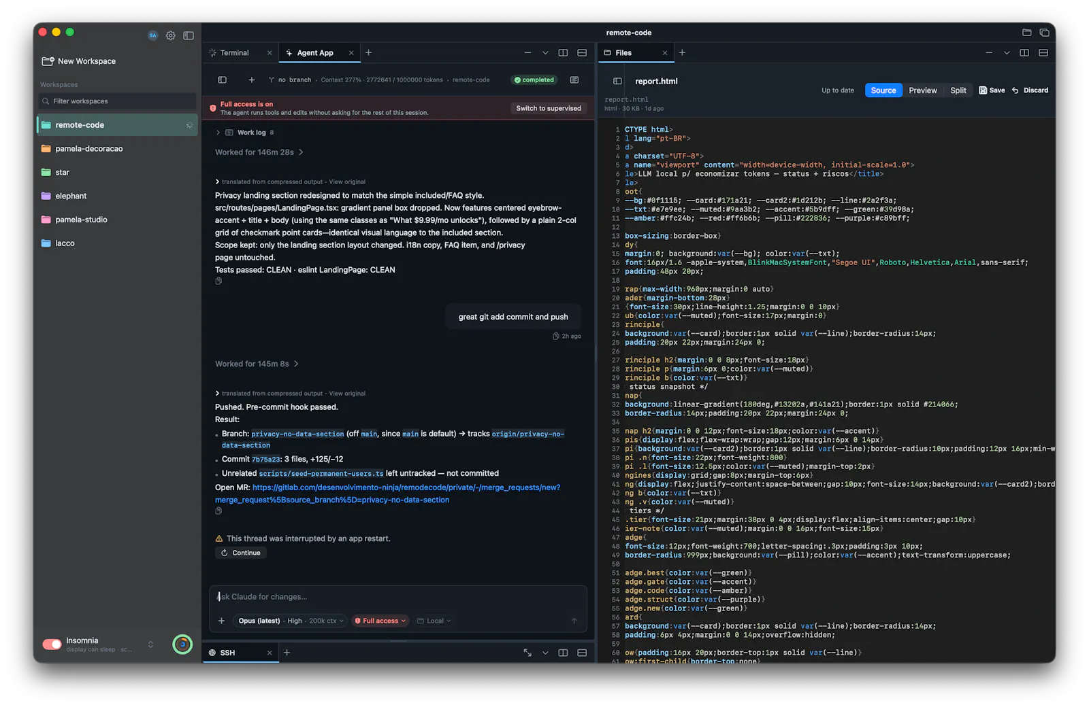Open the pamela-studio workspace
Image resolution: width=1089 pixels, height=707 pixels.
tap(117, 220)
